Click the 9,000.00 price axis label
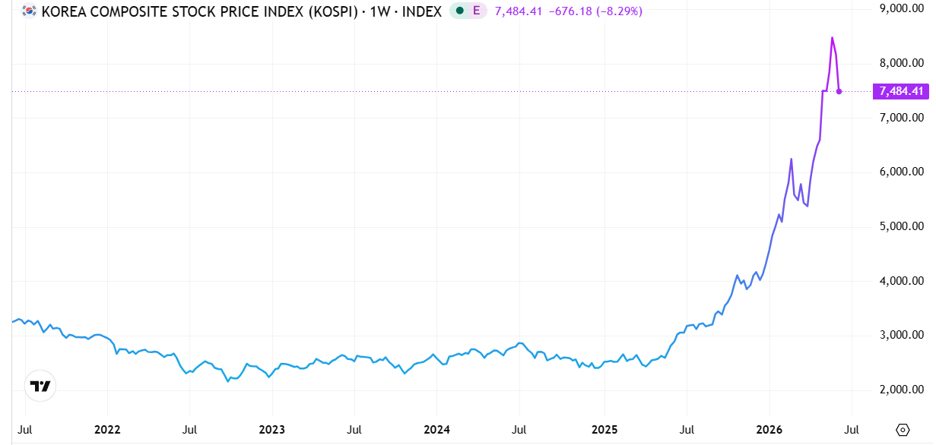This screenshot has width=936, height=445. pos(901,8)
